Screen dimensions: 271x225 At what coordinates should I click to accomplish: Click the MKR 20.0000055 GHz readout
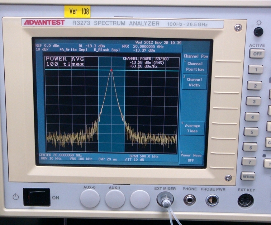pyautogui.click(x=143, y=47)
